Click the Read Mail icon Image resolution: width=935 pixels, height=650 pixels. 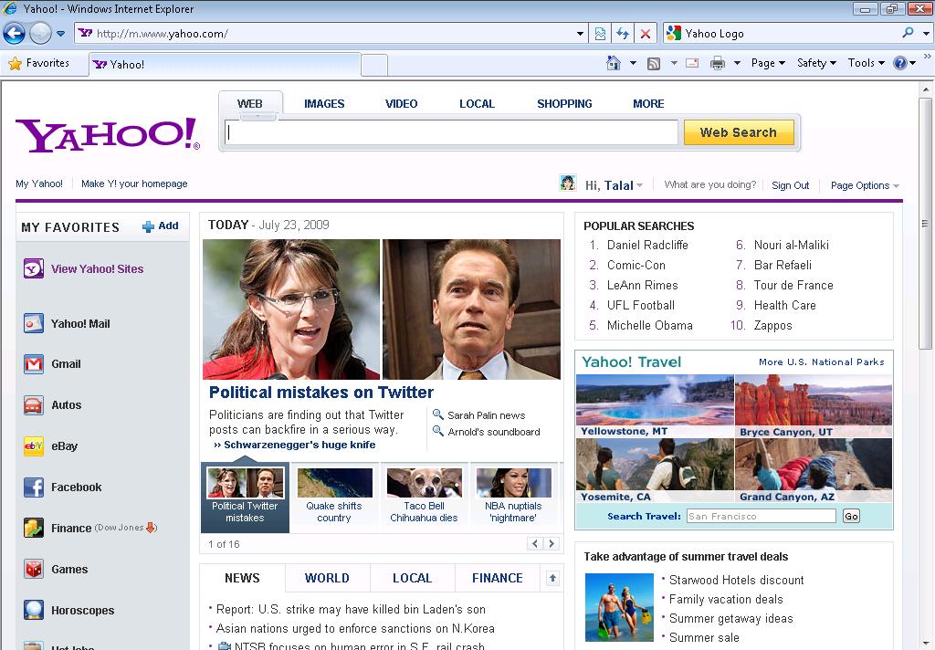click(692, 63)
